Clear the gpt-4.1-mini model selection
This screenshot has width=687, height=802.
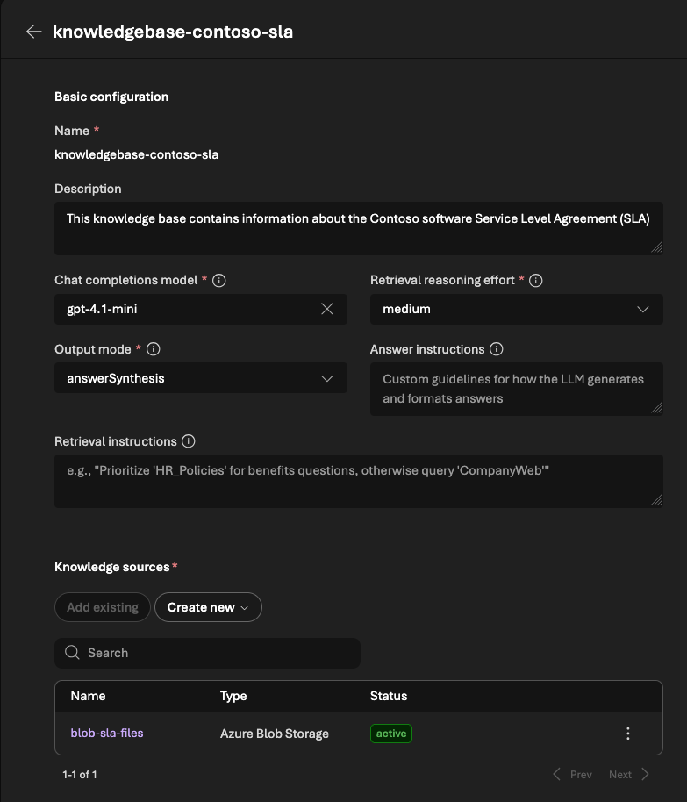click(x=327, y=309)
